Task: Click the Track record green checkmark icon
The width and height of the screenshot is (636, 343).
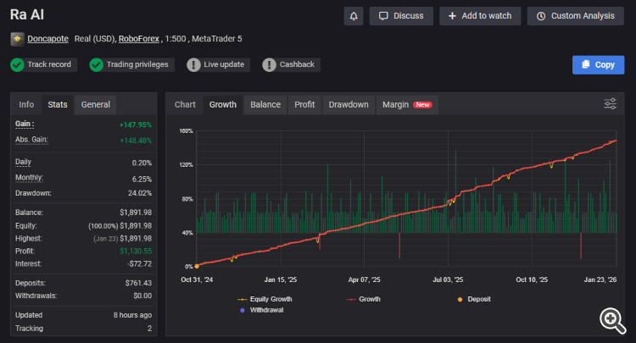Action: pyautogui.click(x=17, y=64)
